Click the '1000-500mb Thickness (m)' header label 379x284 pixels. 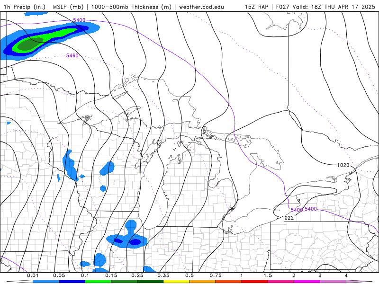[131, 7]
